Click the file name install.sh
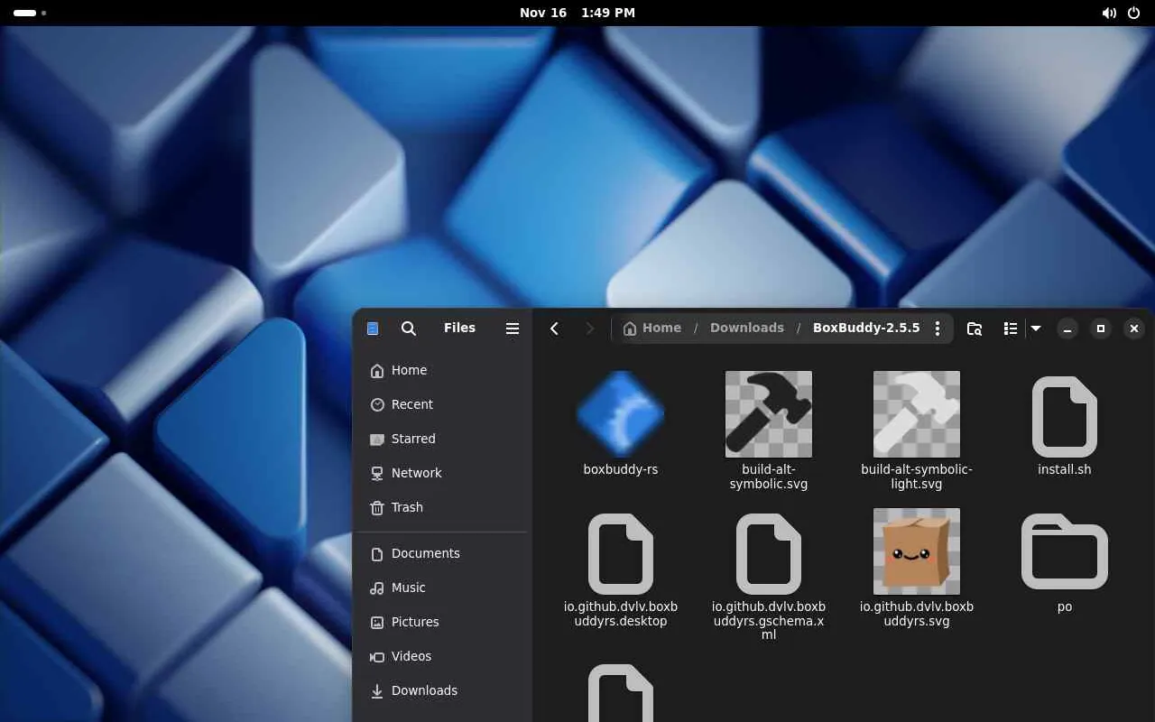Image resolution: width=1155 pixels, height=722 pixels. pos(1065,469)
